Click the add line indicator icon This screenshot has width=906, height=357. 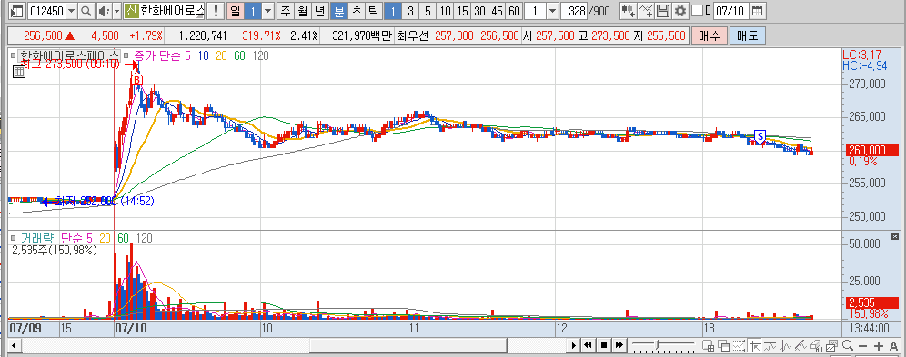click(x=647, y=10)
